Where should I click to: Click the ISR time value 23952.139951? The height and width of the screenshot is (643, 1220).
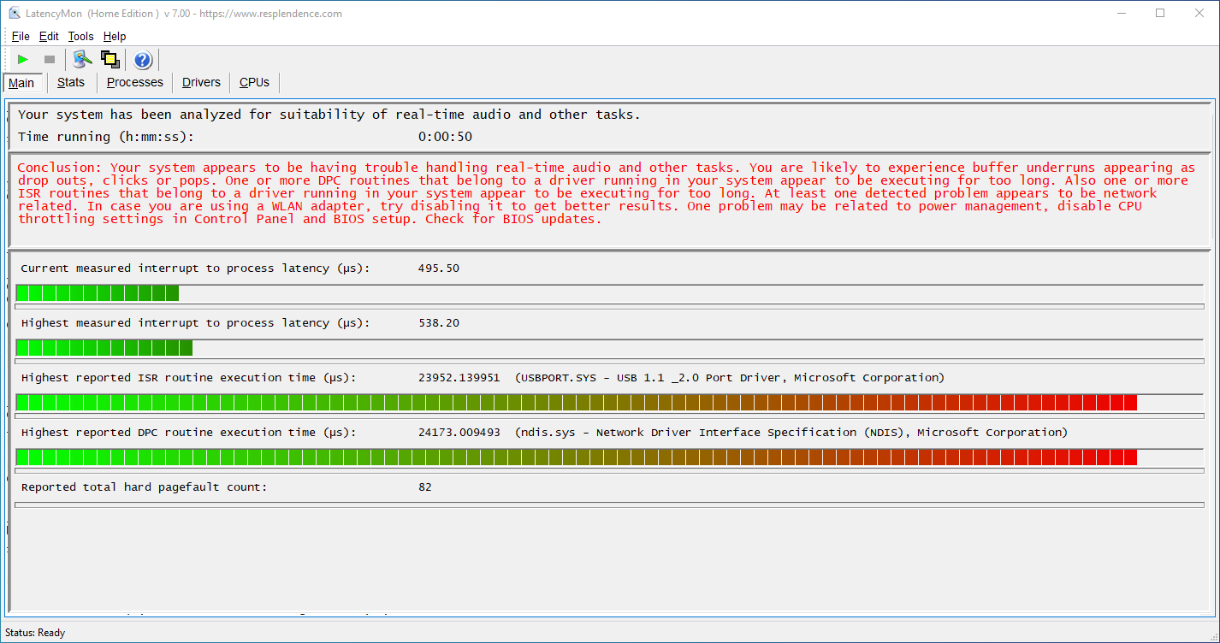coord(459,378)
